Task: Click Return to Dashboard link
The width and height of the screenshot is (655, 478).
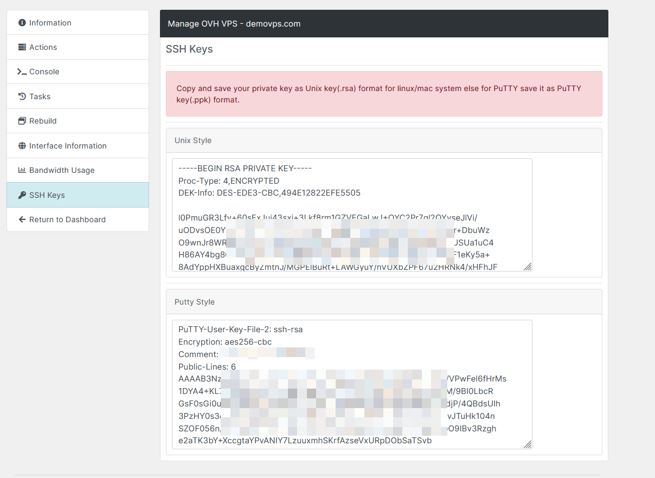Action: point(78,219)
